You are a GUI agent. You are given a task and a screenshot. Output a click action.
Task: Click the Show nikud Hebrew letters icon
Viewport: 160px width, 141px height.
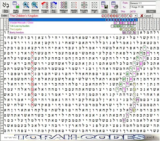(6, 5)
